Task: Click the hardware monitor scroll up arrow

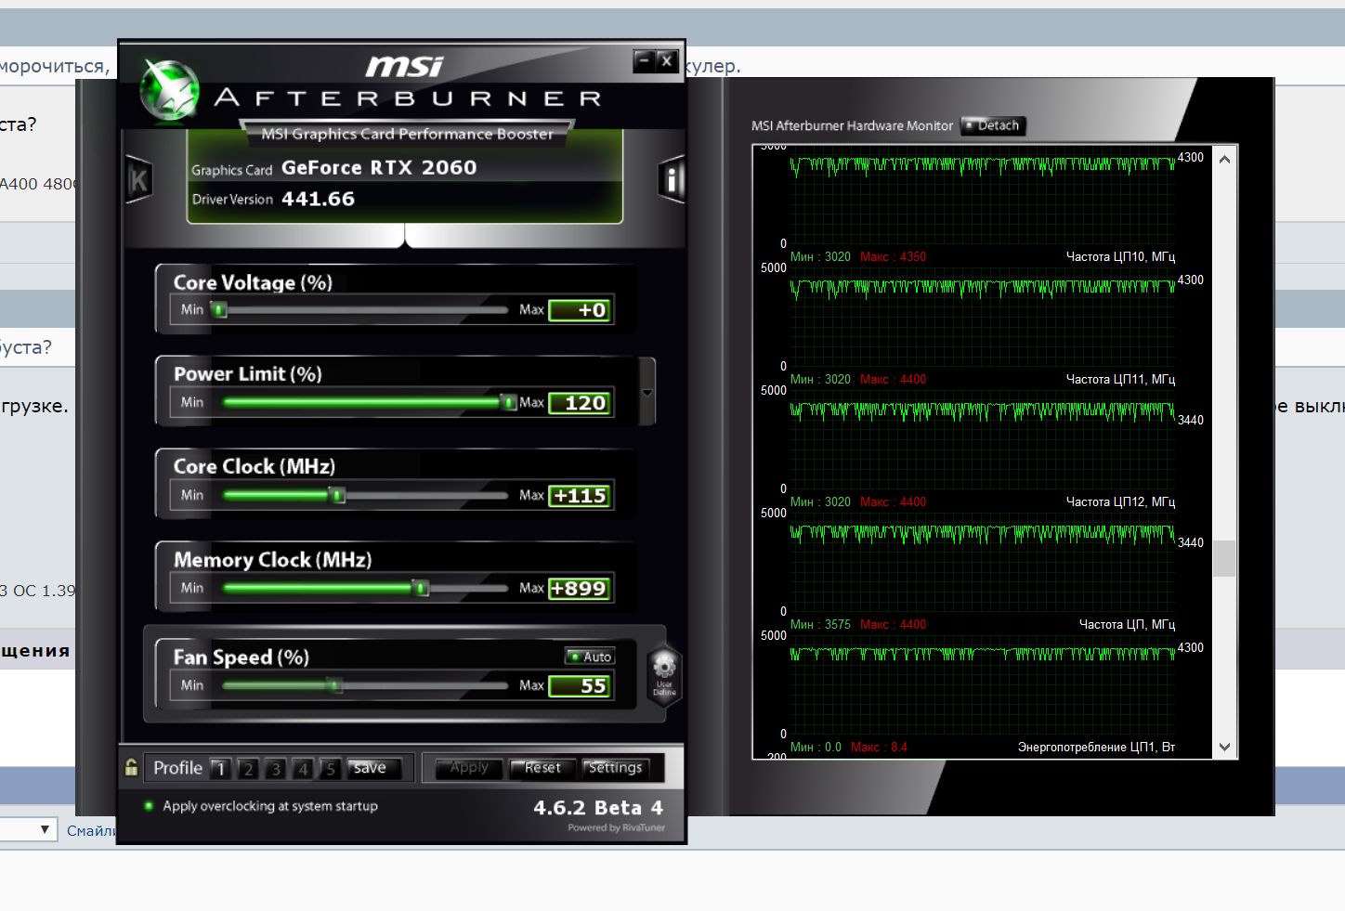Action: point(1224,160)
